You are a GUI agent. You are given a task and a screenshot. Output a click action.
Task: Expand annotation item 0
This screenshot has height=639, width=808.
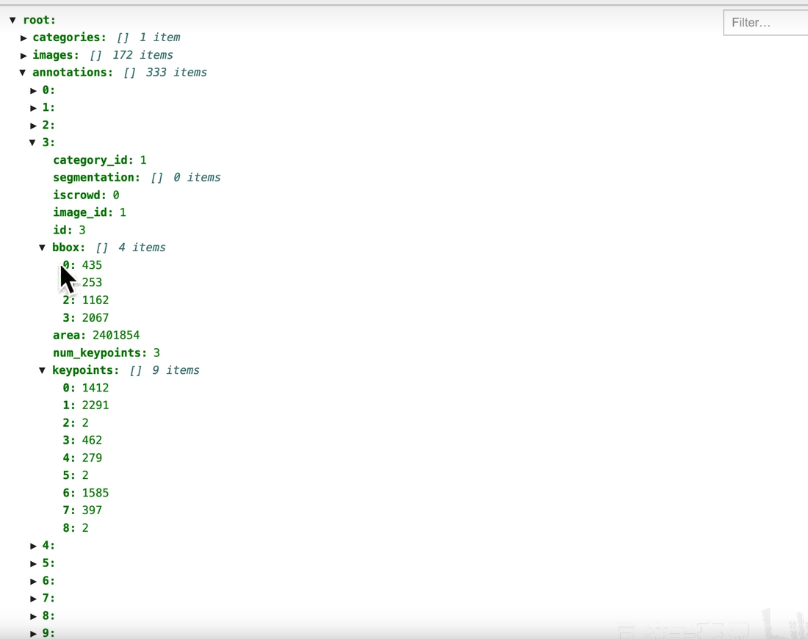click(x=33, y=90)
